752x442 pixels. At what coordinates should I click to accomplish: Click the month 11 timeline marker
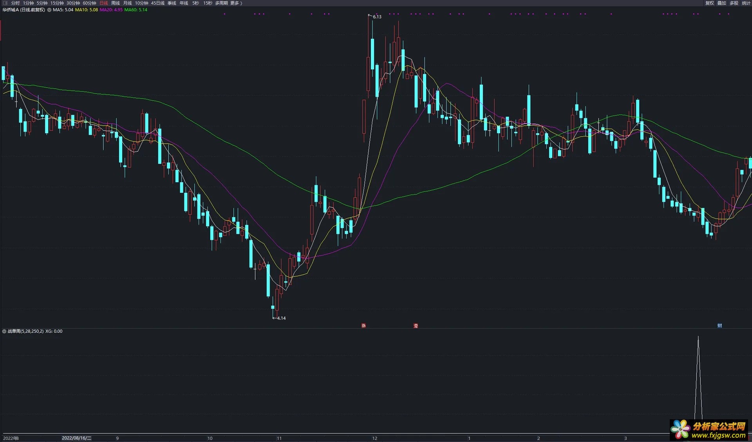click(279, 438)
